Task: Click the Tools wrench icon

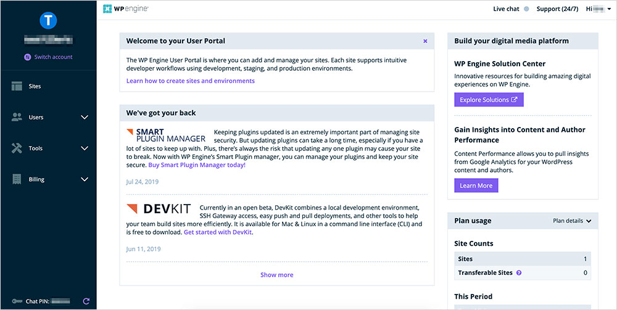Action: click(x=17, y=149)
